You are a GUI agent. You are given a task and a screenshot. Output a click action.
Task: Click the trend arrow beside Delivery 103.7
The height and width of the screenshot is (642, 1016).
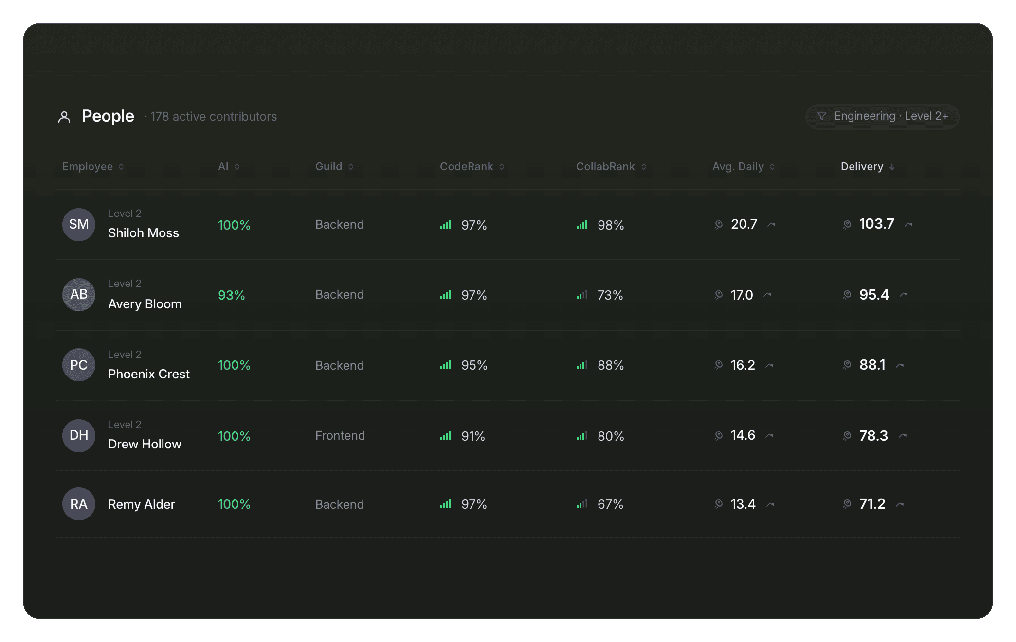[908, 224]
